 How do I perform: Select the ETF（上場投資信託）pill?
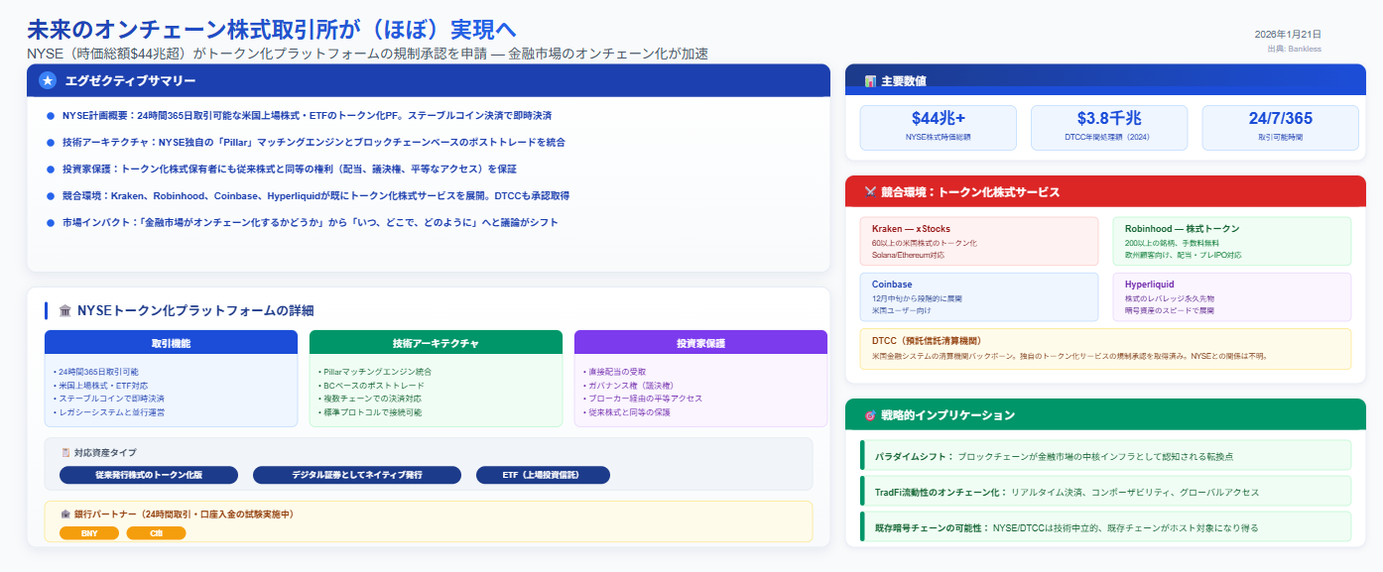click(x=543, y=474)
